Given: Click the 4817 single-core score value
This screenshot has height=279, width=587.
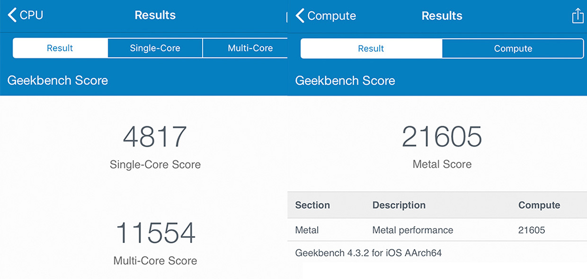Looking at the screenshot, I should pyautogui.click(x=155, y=136).
